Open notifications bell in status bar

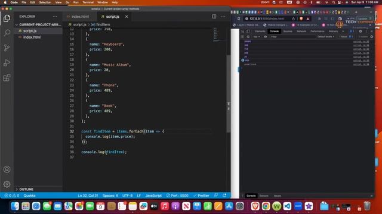pos(224,196)
